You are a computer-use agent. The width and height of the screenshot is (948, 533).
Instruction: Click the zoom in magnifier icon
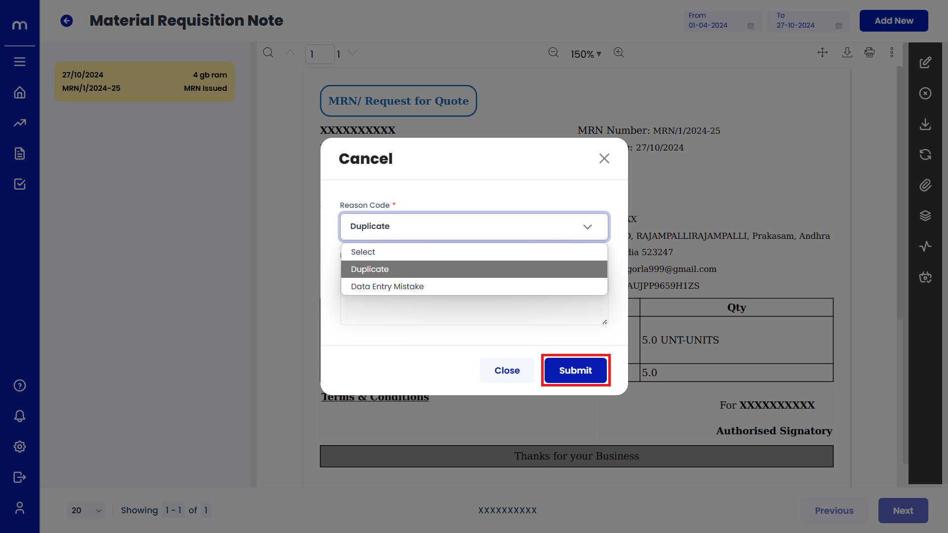pos(619,53)
